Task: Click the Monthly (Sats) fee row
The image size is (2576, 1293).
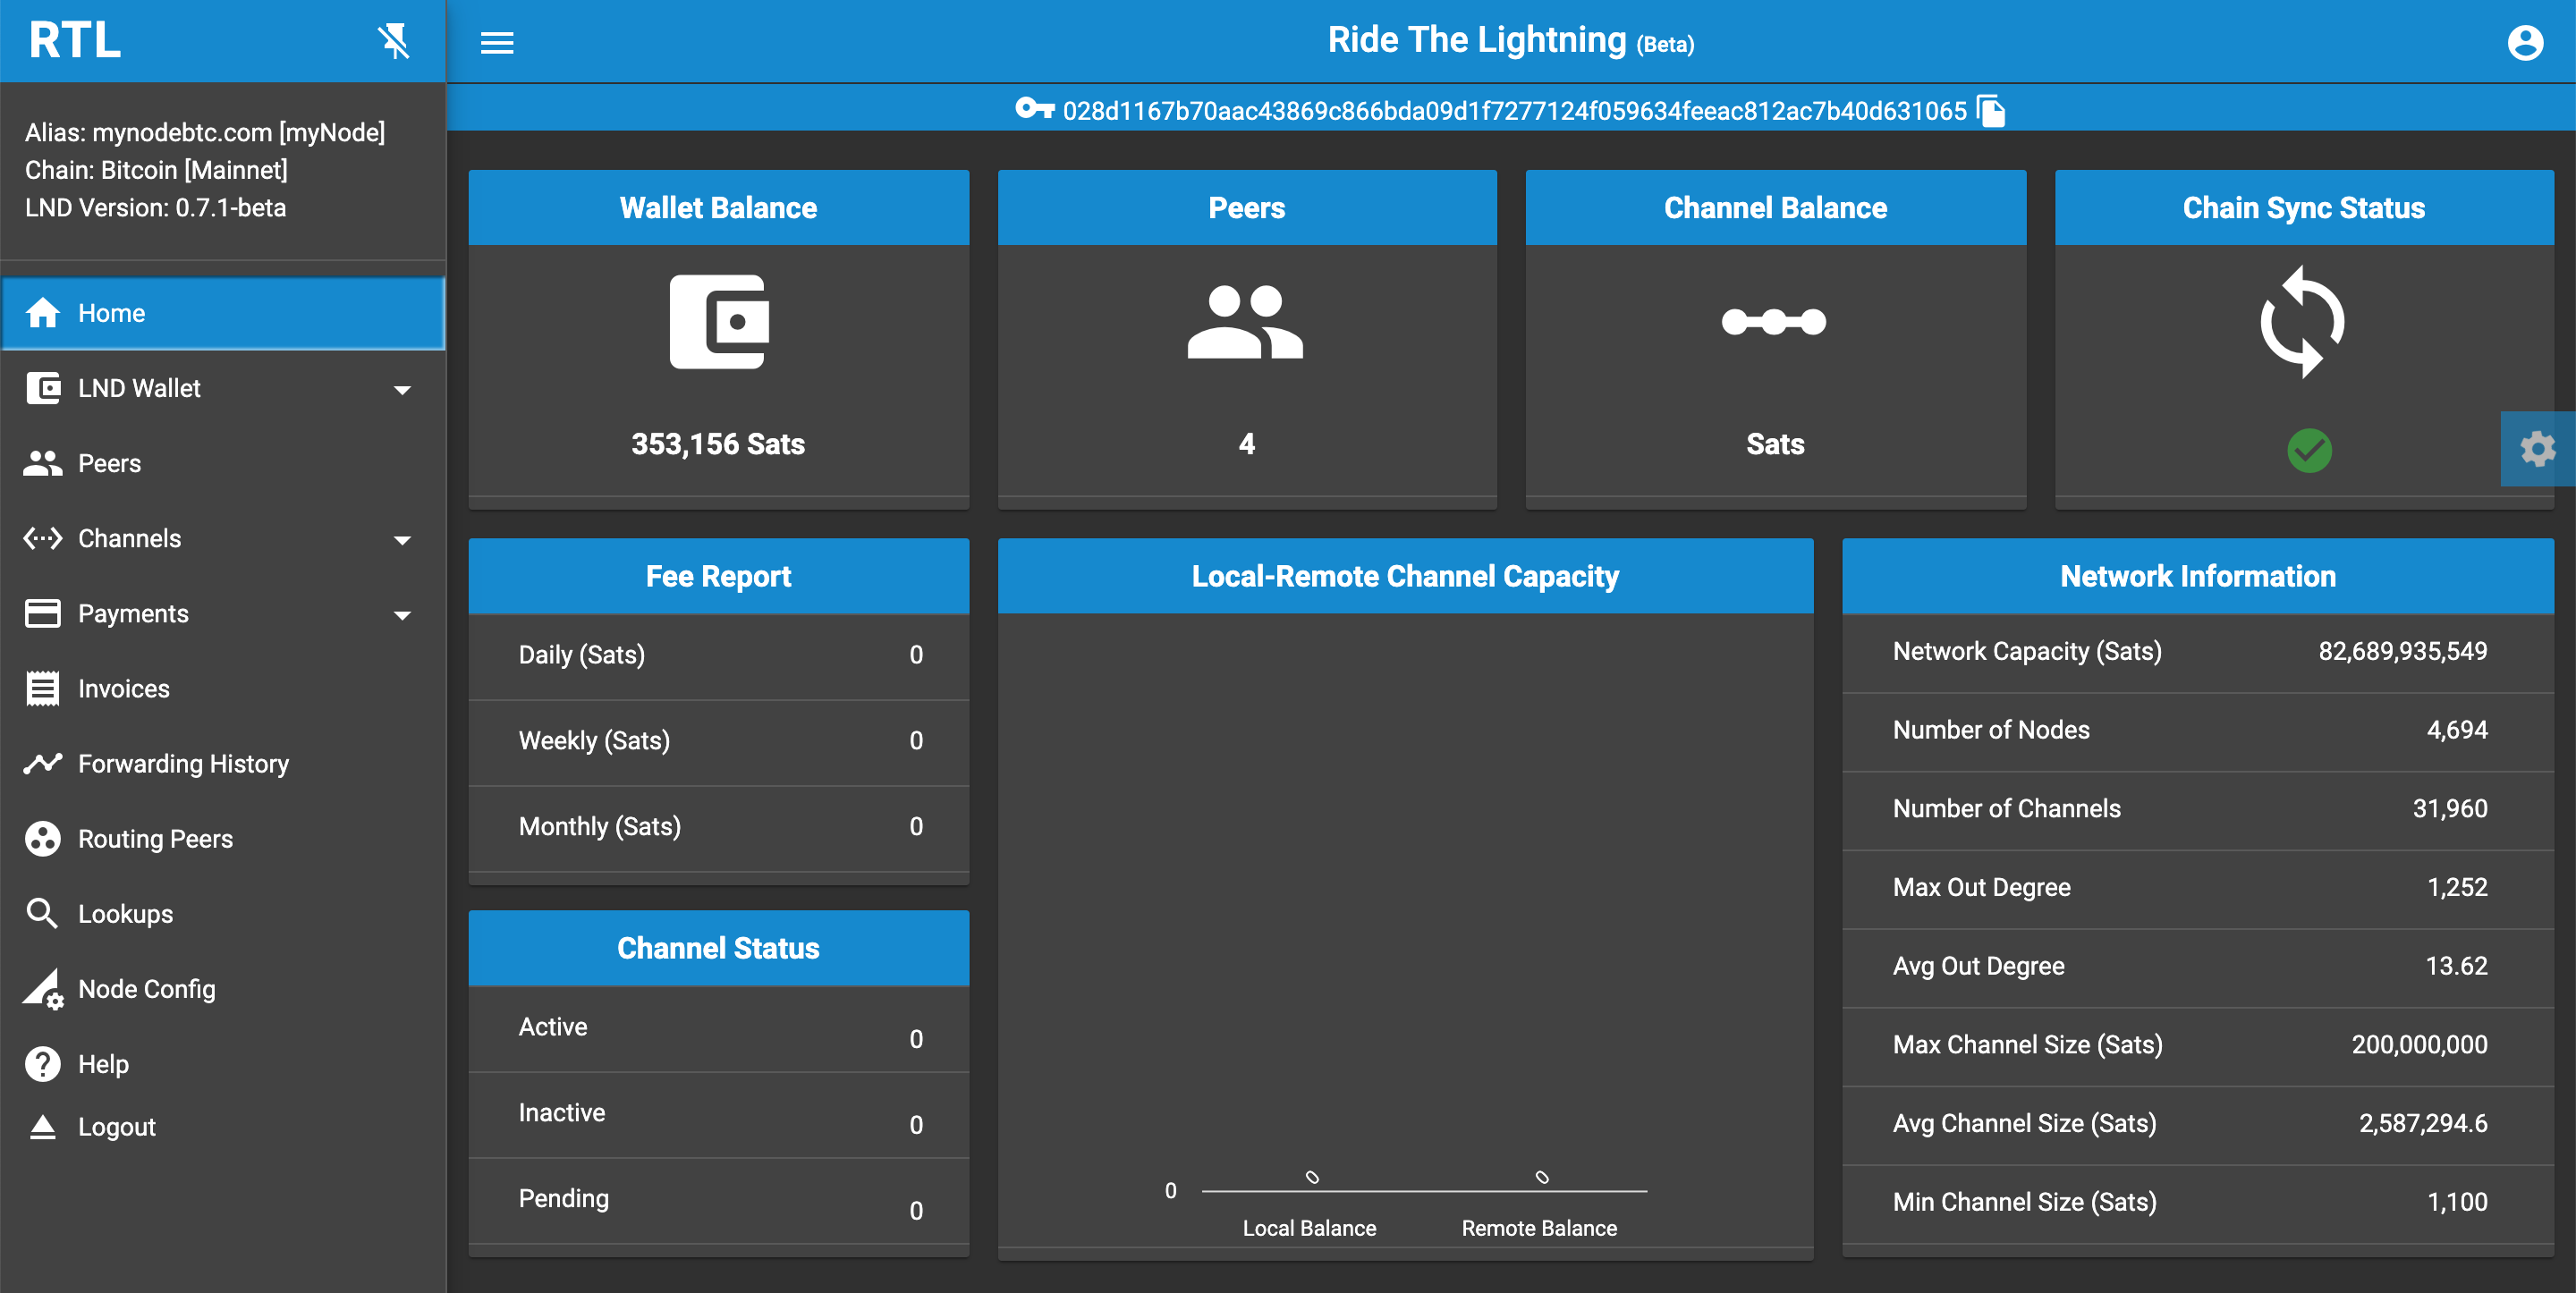Action: (718, 827)
